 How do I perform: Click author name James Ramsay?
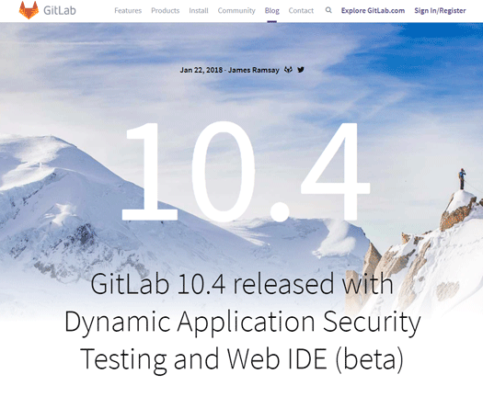254,70
